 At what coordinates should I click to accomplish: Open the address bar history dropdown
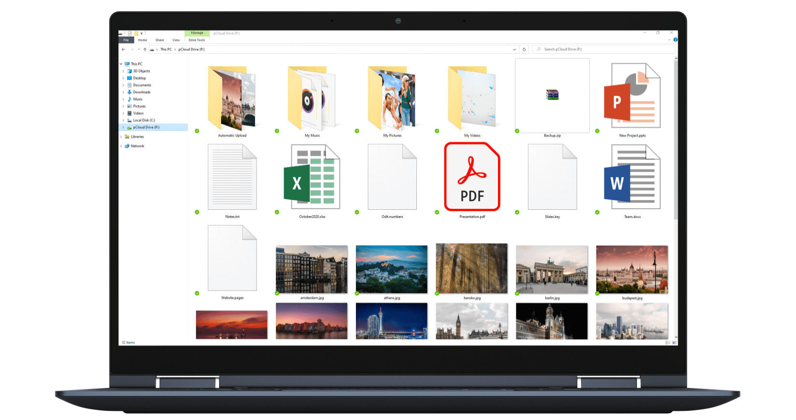pos(514,49)
